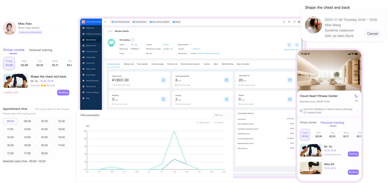Open Card Operation shortcut in the header

pos(139,22)
